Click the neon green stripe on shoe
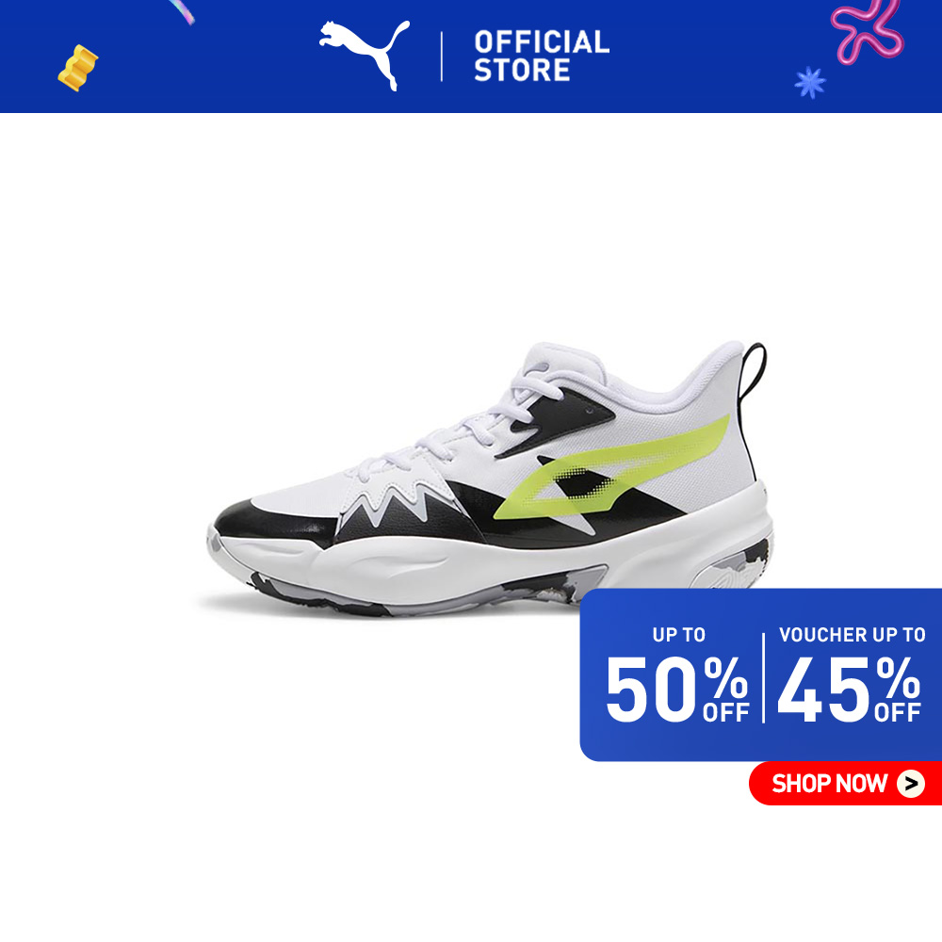The height and width of the screenshot is (942, 942). click(611, 468)
